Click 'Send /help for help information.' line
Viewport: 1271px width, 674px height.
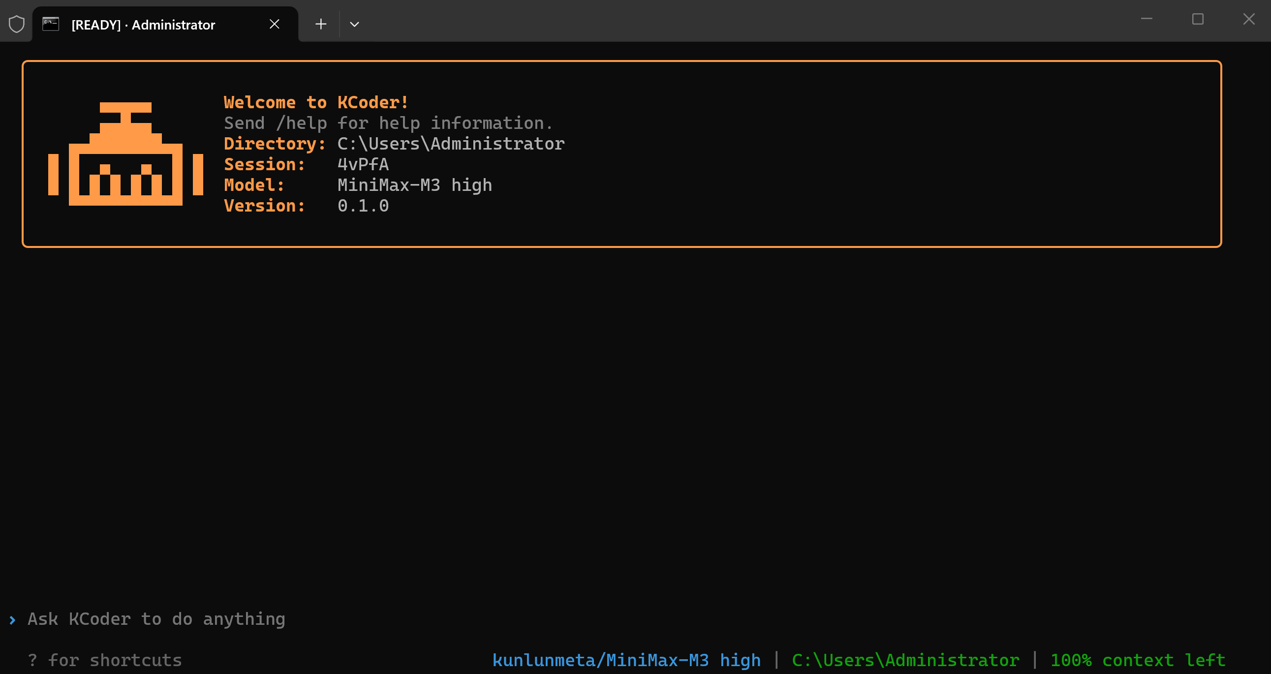(x=389, y=123)
